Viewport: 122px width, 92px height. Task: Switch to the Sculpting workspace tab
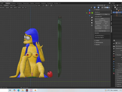(x=13, y=3)
